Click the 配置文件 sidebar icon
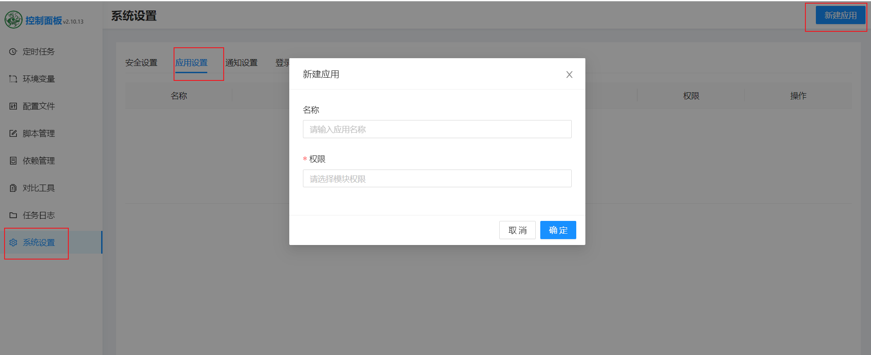Screen dimensions: 871x355 tap(13, 106)
